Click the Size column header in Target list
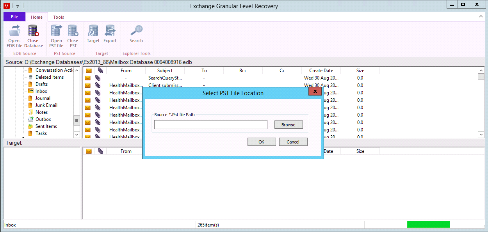 [360, 151]
